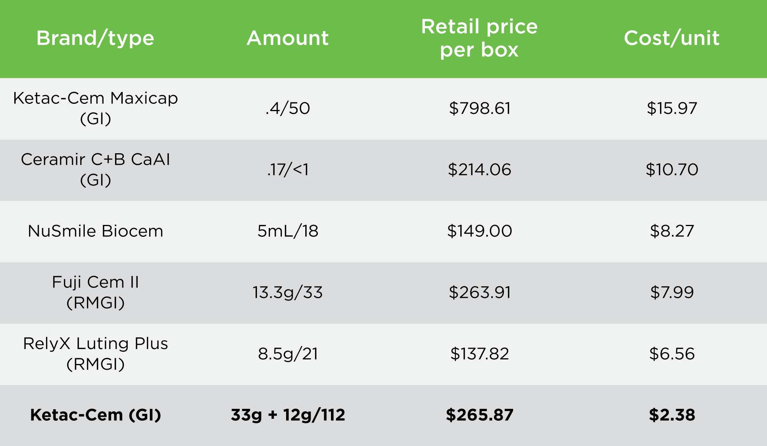Select the Ketac-Cem Maxicap (GI) cell

(x=95, y=108)
